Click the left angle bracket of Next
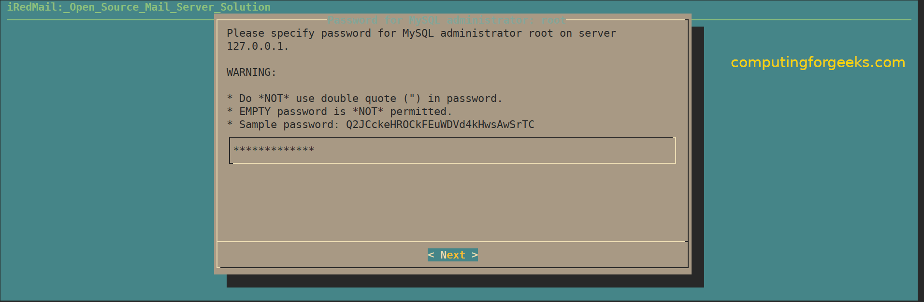The image size is (924, 302). pyautogui.click(x=431, y=255)
